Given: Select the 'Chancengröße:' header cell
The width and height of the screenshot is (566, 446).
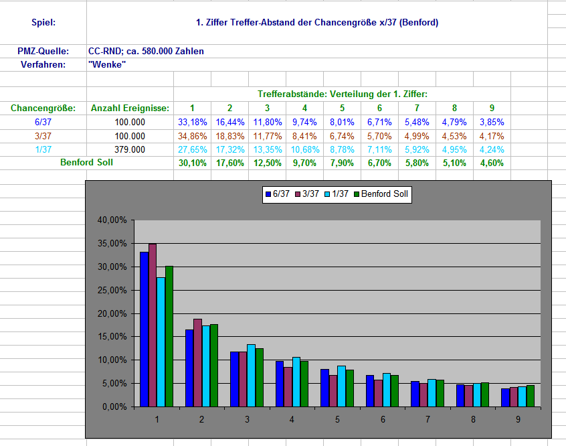Looking at the screenshot, I should tap(43, 108).
